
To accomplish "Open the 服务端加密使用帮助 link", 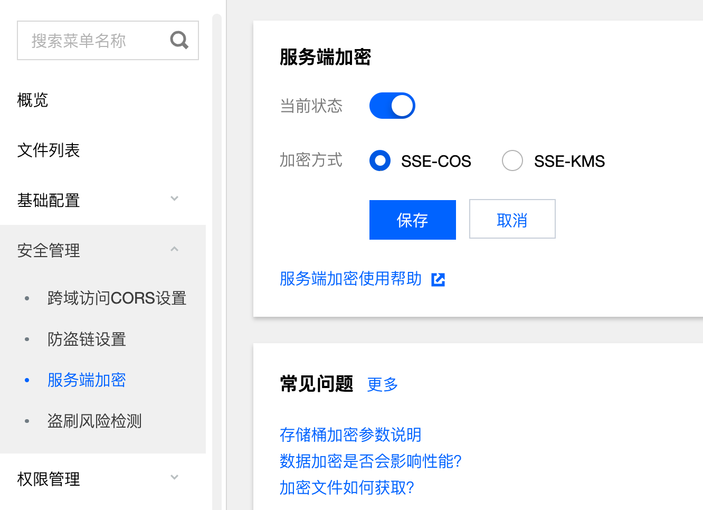I will pyautogui.click(x=350, y=279).
